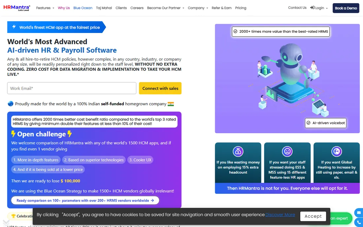Click the phone call floating icon

(359, 222)
